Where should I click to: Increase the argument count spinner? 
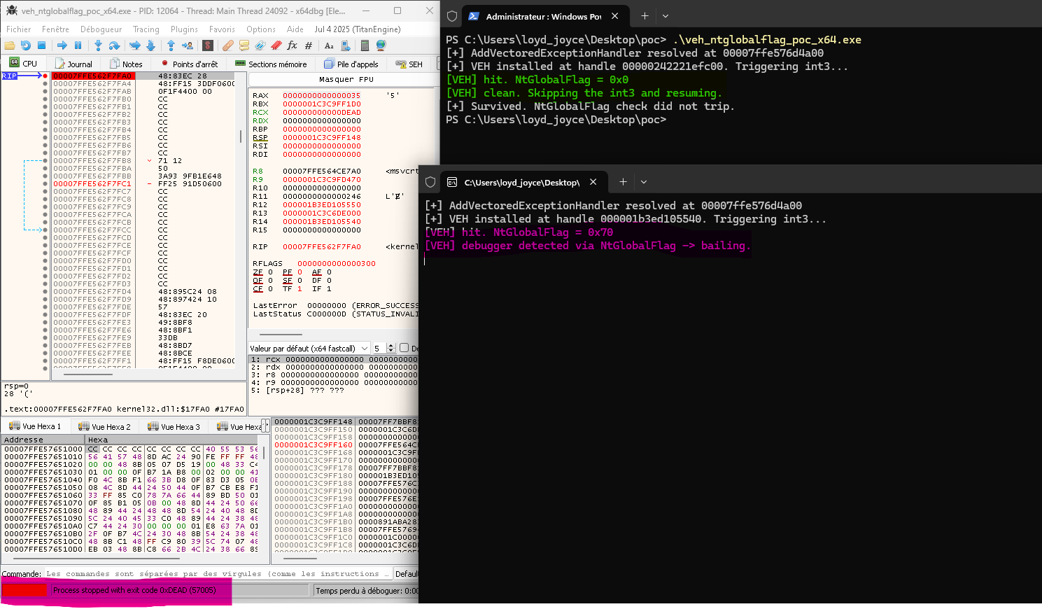click(391, 345)
